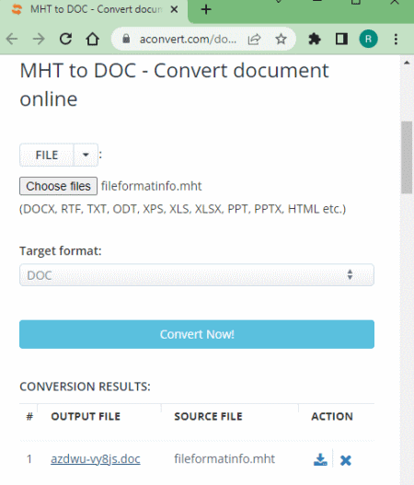This screenshot has height=485, width=414.
Task: Open the R profile avatar
Action: (368, 40)
